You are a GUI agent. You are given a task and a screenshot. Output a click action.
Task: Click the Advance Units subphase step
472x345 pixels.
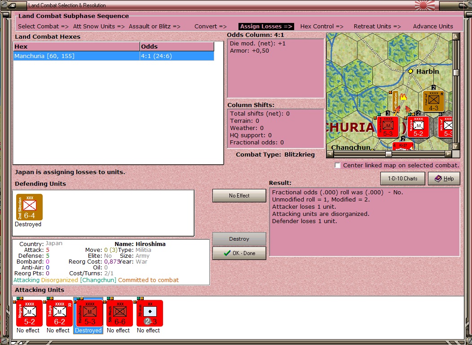[x=433, y=26]
